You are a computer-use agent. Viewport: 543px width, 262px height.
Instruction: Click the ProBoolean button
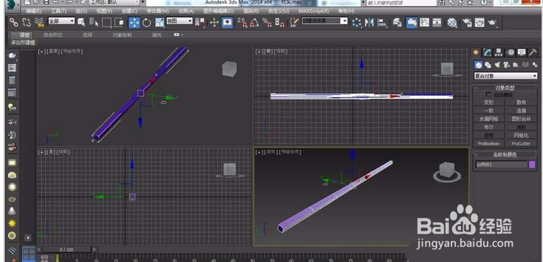(489, 144)
